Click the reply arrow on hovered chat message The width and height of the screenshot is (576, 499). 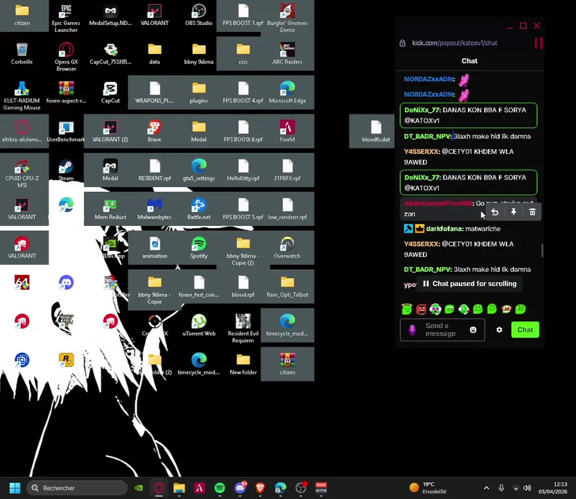point(495,212)
